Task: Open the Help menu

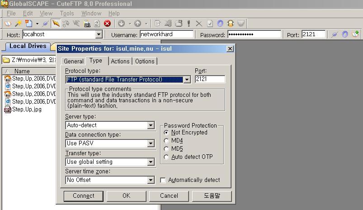Action: tap(114, 14)
